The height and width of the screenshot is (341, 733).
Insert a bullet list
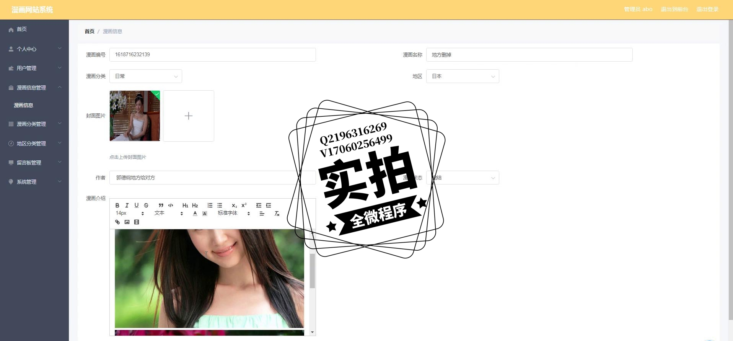[x=220, y=205]
